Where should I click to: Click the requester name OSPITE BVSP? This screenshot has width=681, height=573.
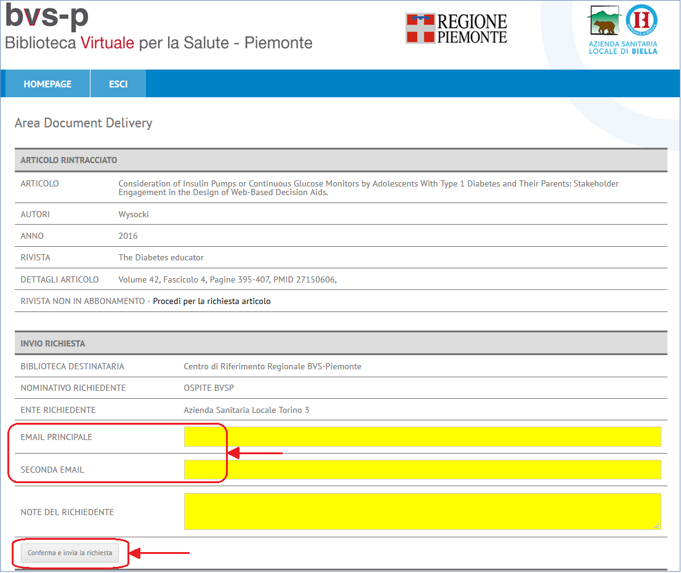click(209, 388)
